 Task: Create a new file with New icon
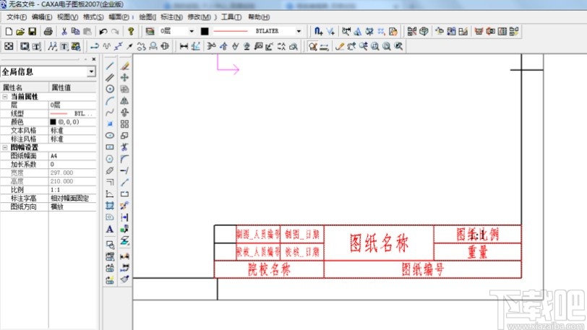coord(9,32)
